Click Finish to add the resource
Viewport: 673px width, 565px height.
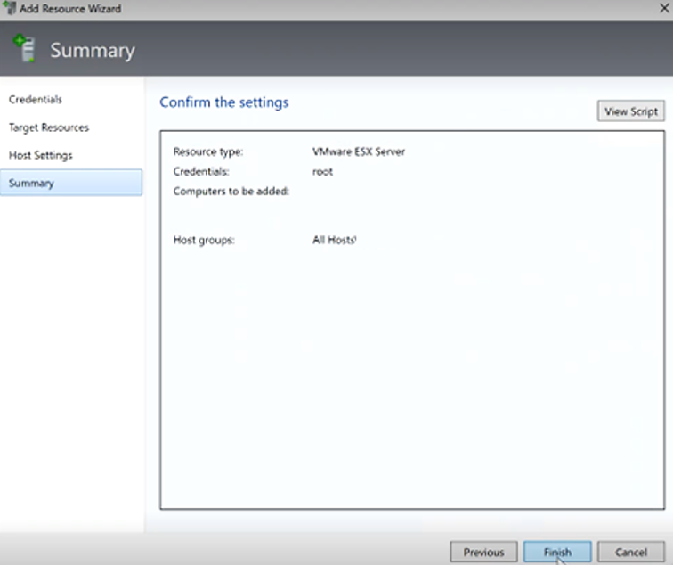(x=557, y=552)
